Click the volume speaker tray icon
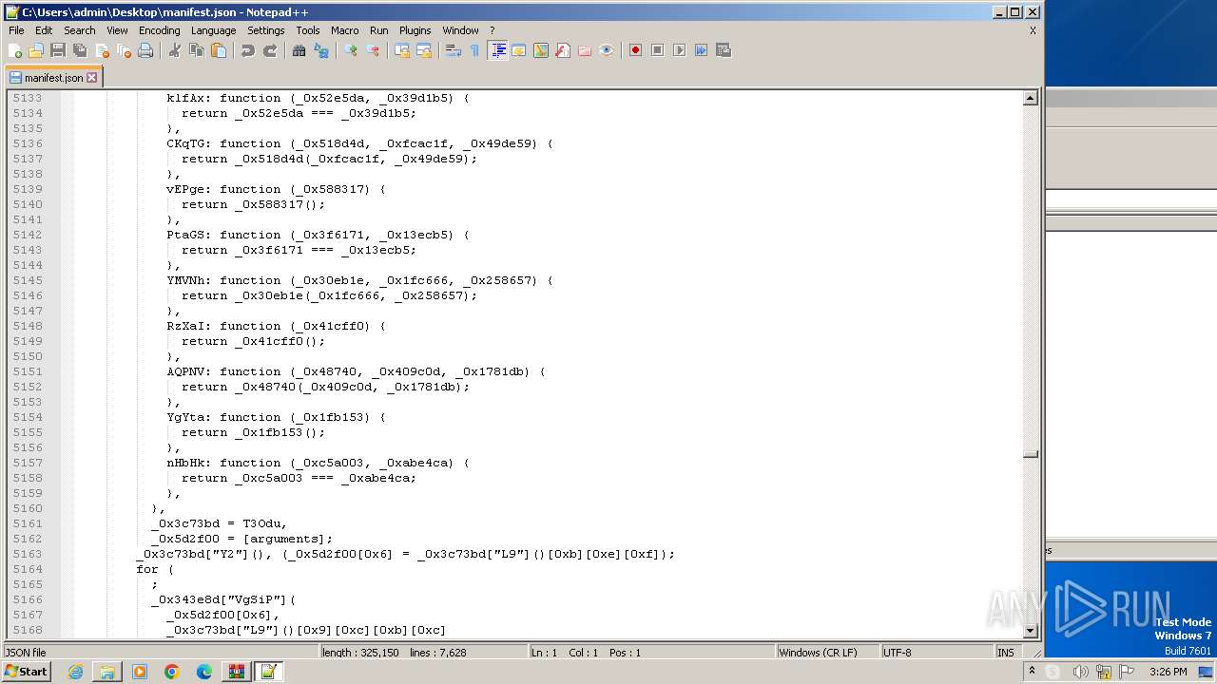This screenshot has height=684, width=1217. (x=1080, y=672)
